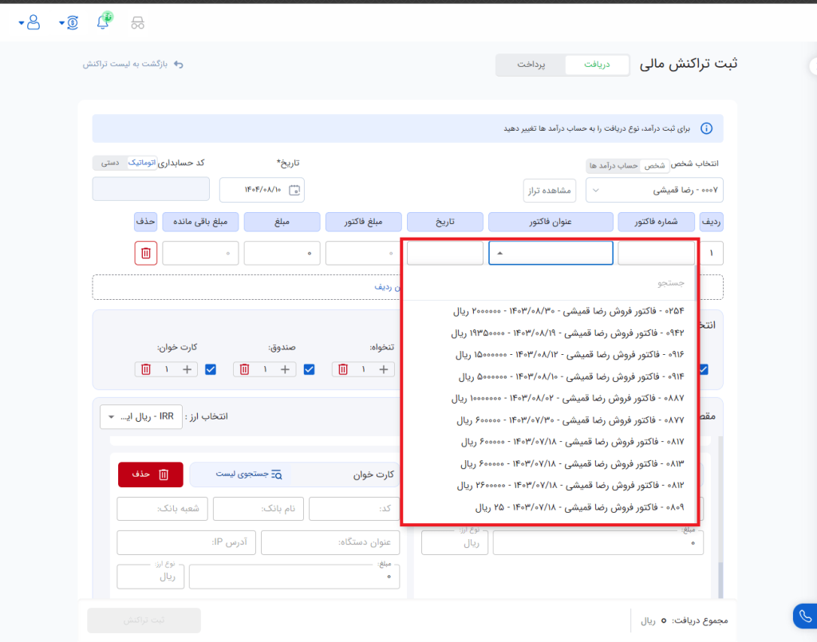Uncheck the کارت خوان checkbox
This screenshot has width=817, height=642.
(211, 369)
